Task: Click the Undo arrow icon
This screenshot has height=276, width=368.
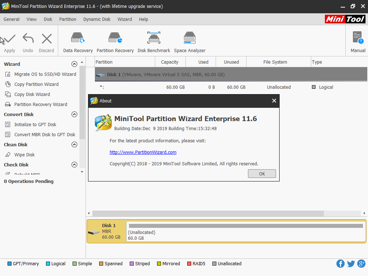Action: click(x=28, y=38)
